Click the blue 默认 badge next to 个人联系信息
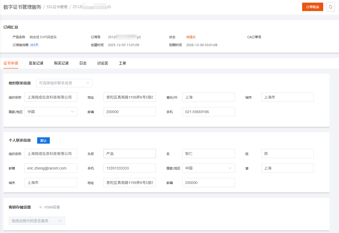 coord(43,140)
